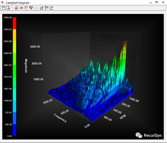Select the rotate-about-axis tool

tap(21, 8)
